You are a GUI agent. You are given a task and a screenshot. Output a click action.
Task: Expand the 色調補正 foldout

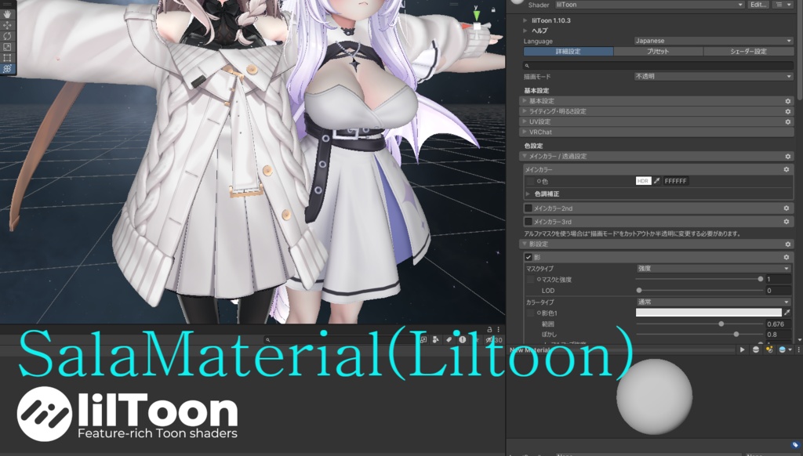[528, 194]
